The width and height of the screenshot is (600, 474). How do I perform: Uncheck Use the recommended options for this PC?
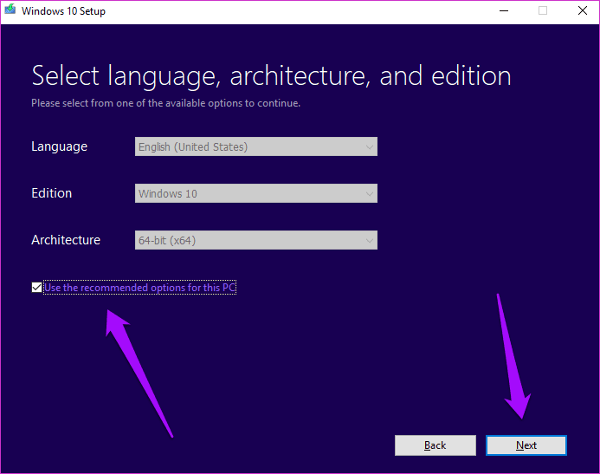click(36, 287)
